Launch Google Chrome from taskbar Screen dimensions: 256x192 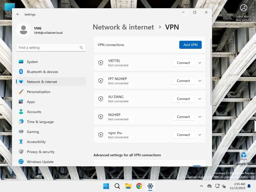click(x=139, y=186)
